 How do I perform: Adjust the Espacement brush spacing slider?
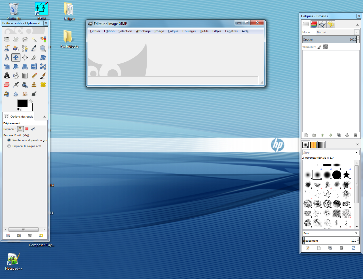[x=330, y=241]
